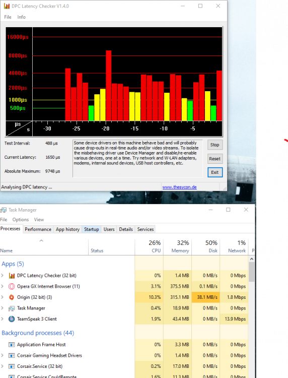The height and width of the screenshot is (378, 288).
Task: Close the DPC Latency Checker window
Action: click(x=218, y=6)
